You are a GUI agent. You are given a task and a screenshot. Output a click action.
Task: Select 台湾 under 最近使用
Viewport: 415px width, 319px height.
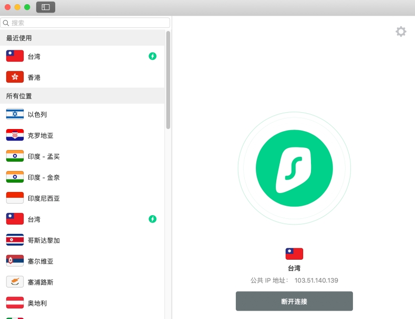(x=82, y=56)
